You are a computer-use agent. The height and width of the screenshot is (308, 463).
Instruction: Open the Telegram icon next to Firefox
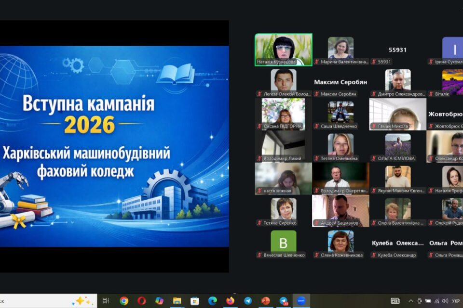tap(248, 301)
